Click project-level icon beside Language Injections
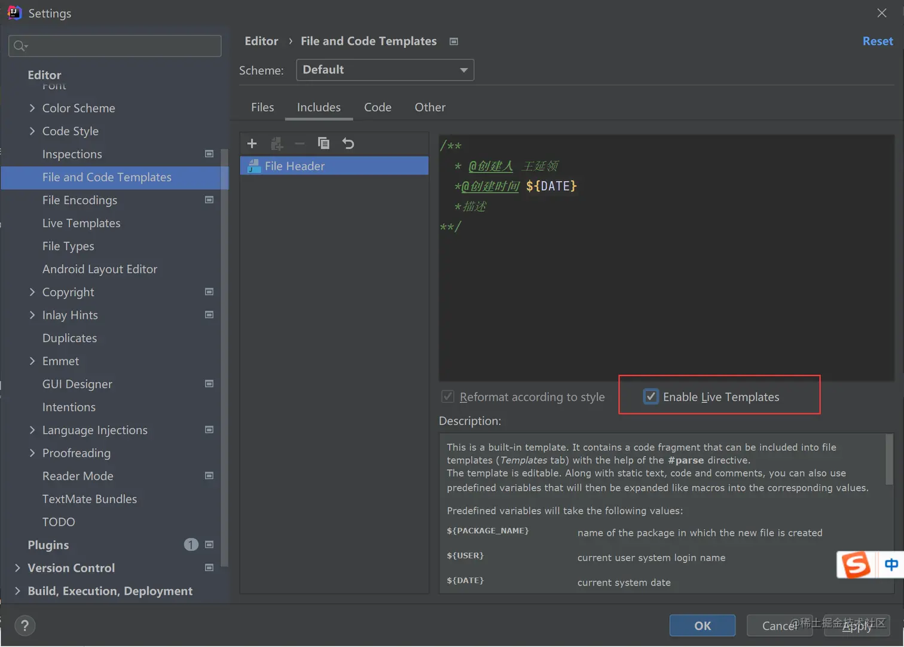Image resolution: width=904 pixels, height=647 pixels. pyautogui.click(x=209, y=430)
